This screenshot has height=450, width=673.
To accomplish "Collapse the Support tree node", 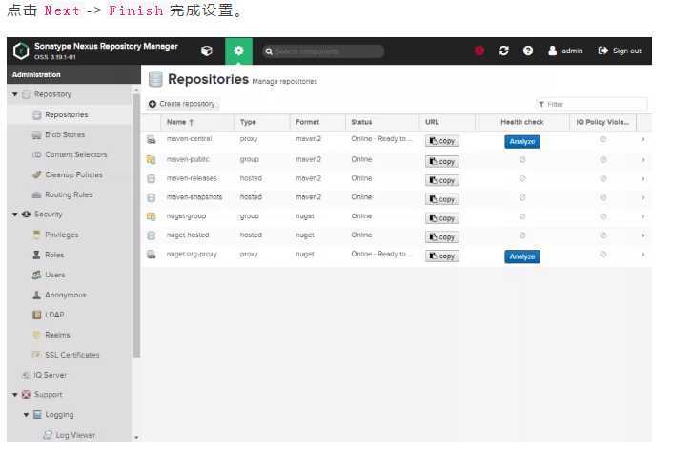I will [x=15, y=394].
